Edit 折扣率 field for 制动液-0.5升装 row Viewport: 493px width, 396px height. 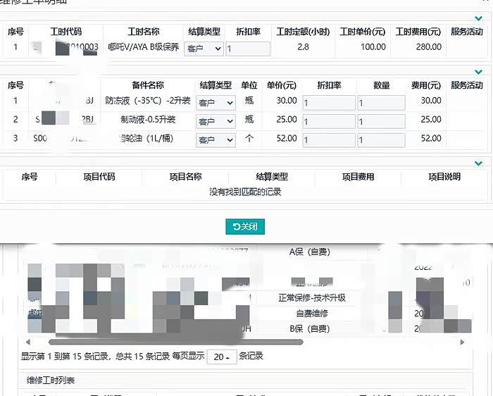point(329,121)
